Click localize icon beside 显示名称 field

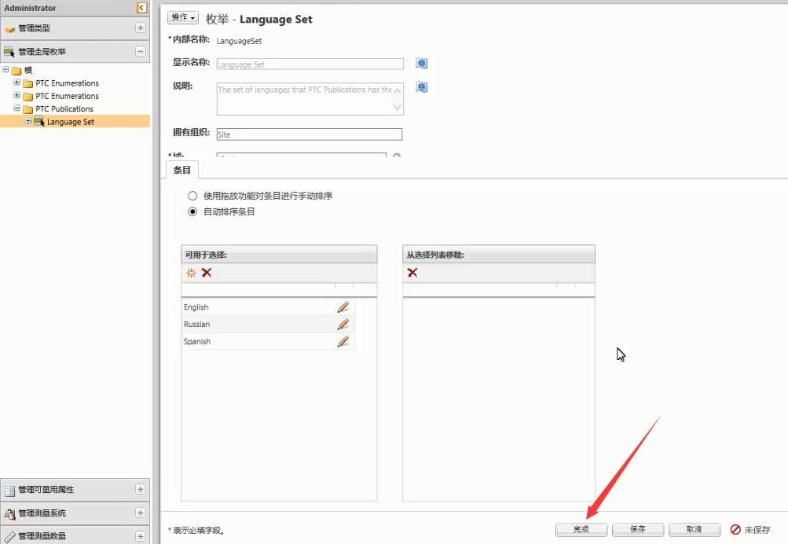tap(422, 64)
